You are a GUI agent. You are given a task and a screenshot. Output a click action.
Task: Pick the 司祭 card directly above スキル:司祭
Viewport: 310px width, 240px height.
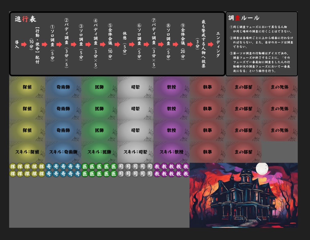point(135,130)
